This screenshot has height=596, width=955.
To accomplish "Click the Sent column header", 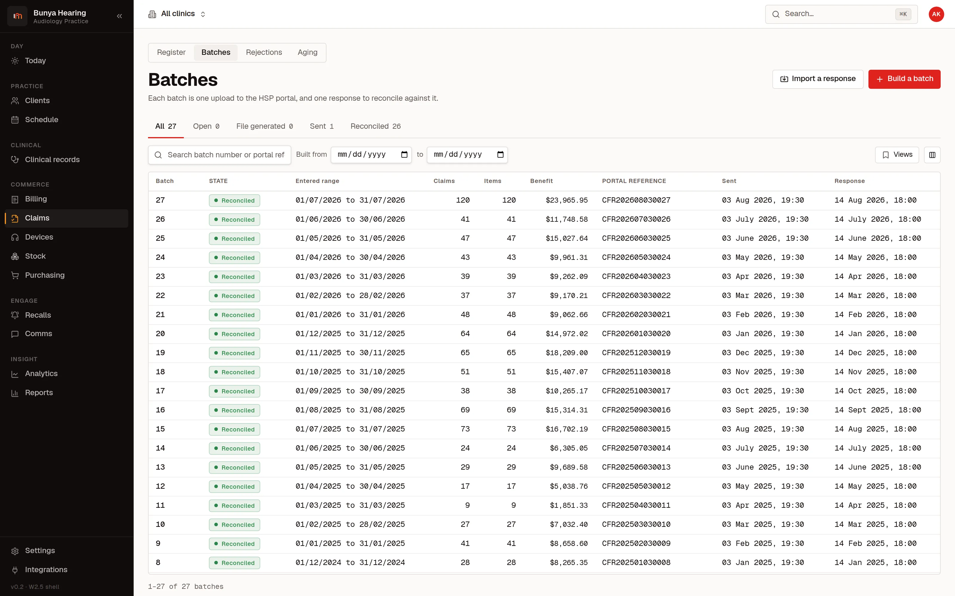I will click(729, 181).
